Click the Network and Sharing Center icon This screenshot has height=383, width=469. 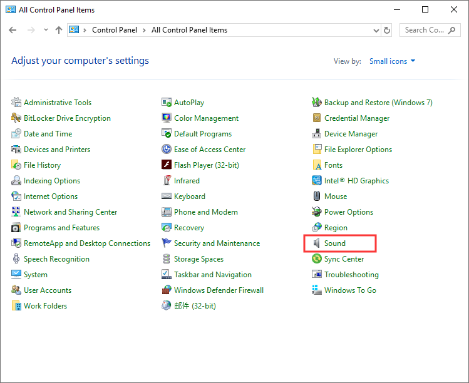coord(16,212)
